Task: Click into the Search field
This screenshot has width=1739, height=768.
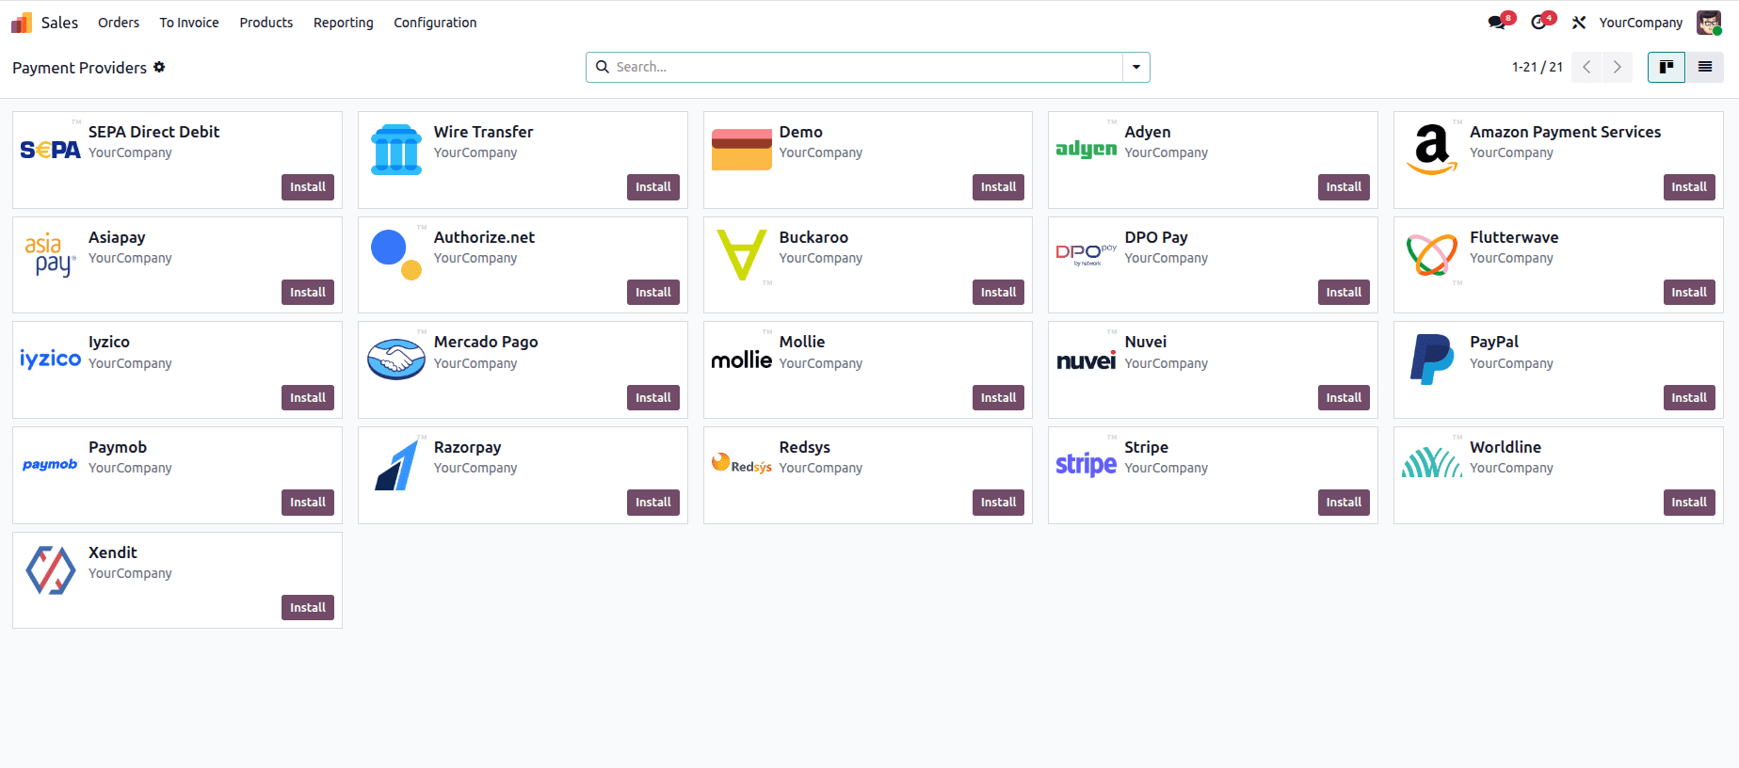Action: (x=866, y=67)
